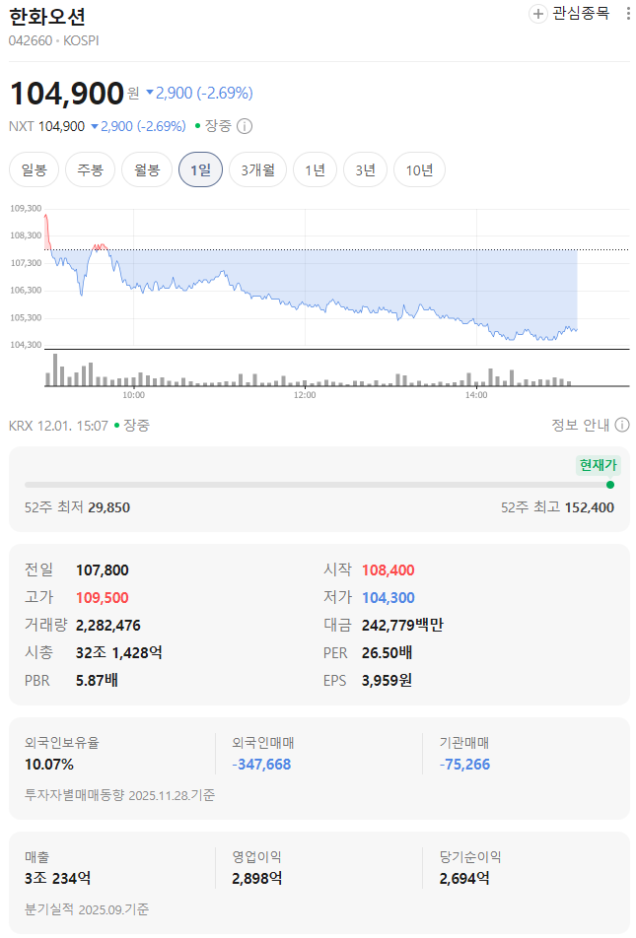The width and height of the screenshot is (636, 938).
Task: Click the EPS value 3,959원
Action: pos(387,680)
